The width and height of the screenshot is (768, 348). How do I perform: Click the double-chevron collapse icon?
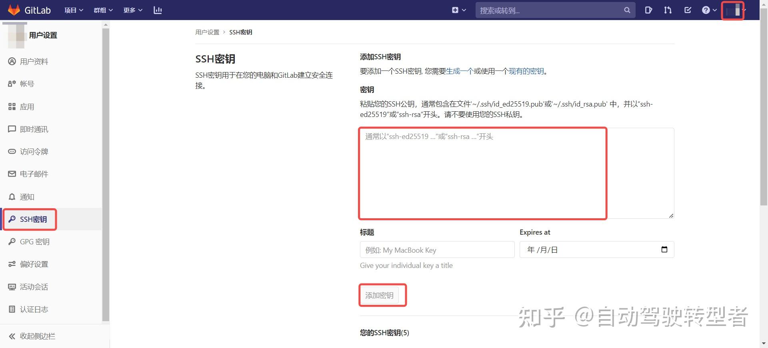(x=12, y=336)
